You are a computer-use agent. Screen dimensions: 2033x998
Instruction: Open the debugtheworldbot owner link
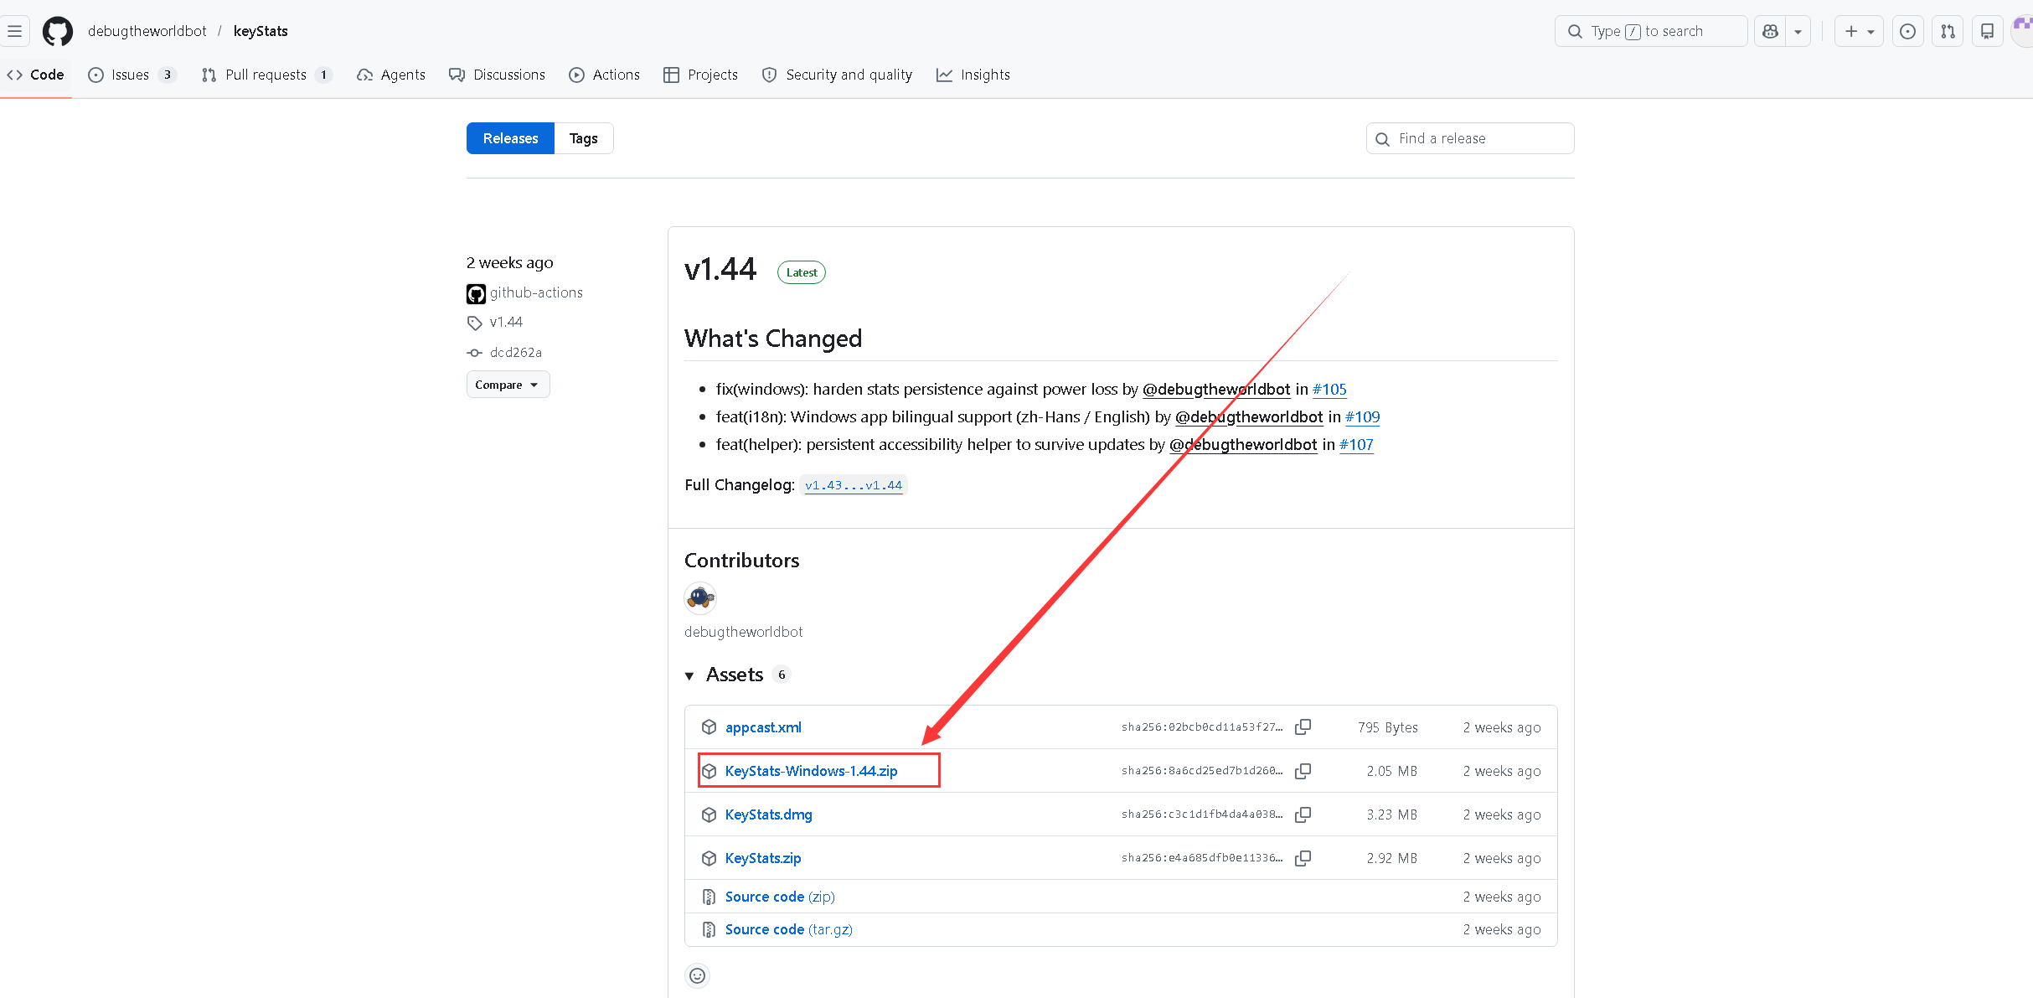147,31
